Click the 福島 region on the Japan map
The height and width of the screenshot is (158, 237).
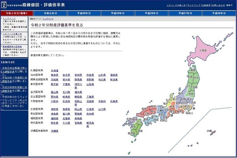191,94
